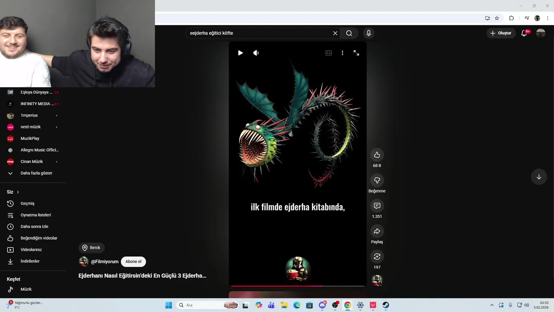Screen dimensions: 554x312
Task: Submit search with magnifier icon
Action: [349, 33]
